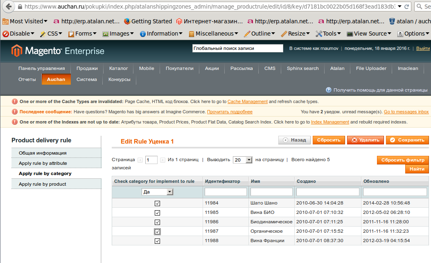Open the File Uploader menu
Screen dimensions: 431x263
tap(371, 68)
